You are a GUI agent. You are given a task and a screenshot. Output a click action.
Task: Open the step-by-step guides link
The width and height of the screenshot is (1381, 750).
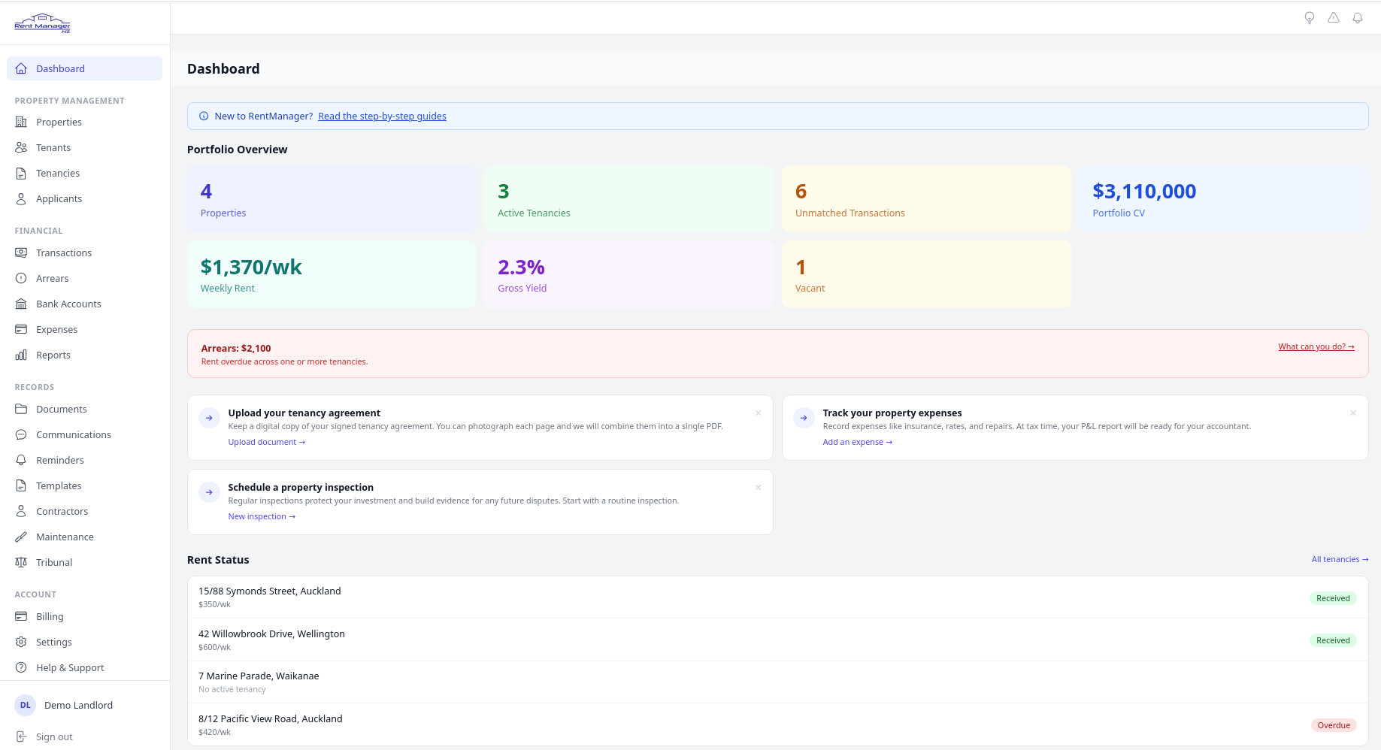(382, 116)
